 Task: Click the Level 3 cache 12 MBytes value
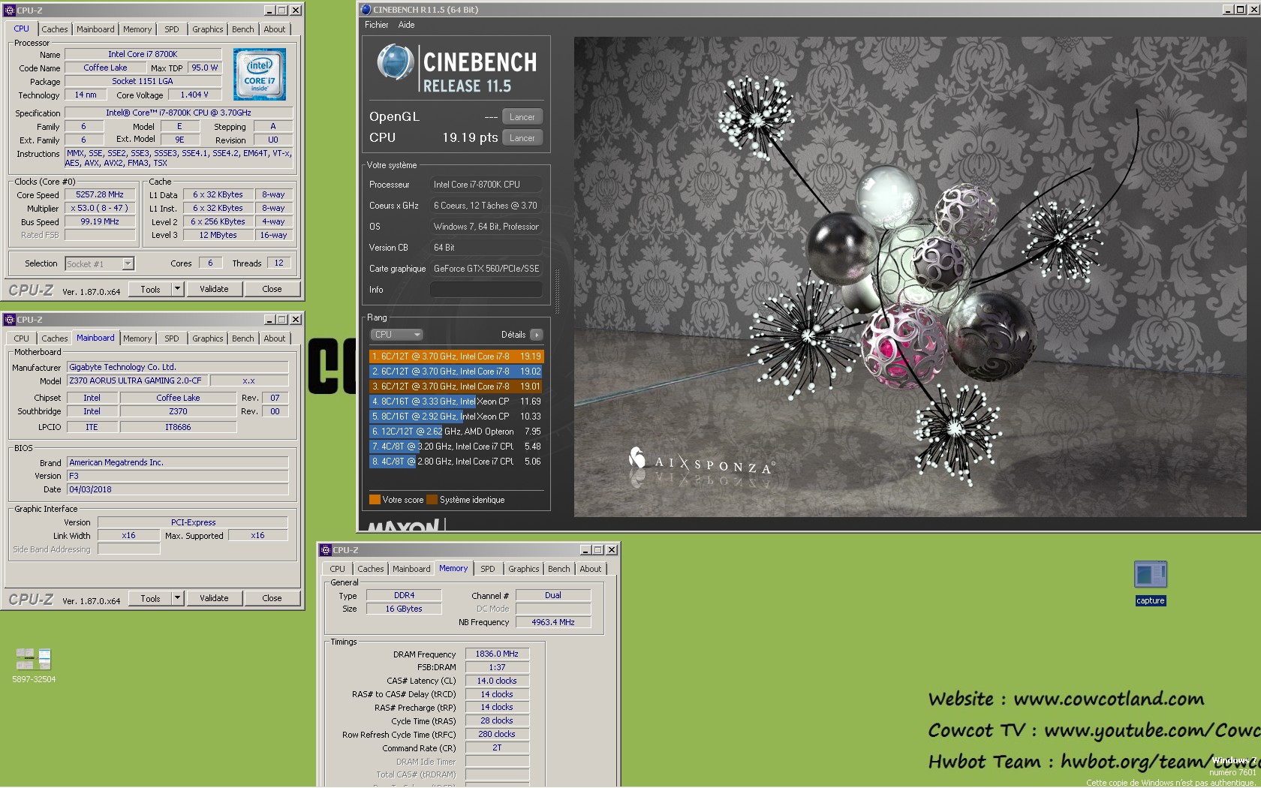pos(218,235)
